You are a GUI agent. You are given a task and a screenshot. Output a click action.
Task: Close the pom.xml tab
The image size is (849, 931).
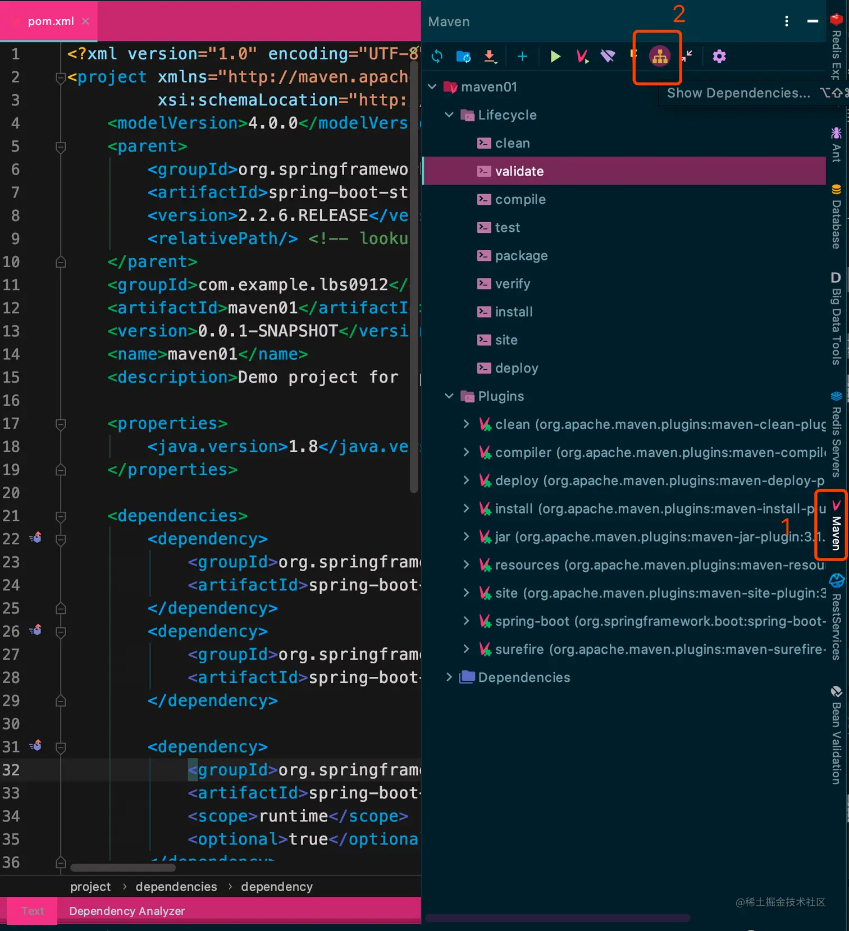85,21
